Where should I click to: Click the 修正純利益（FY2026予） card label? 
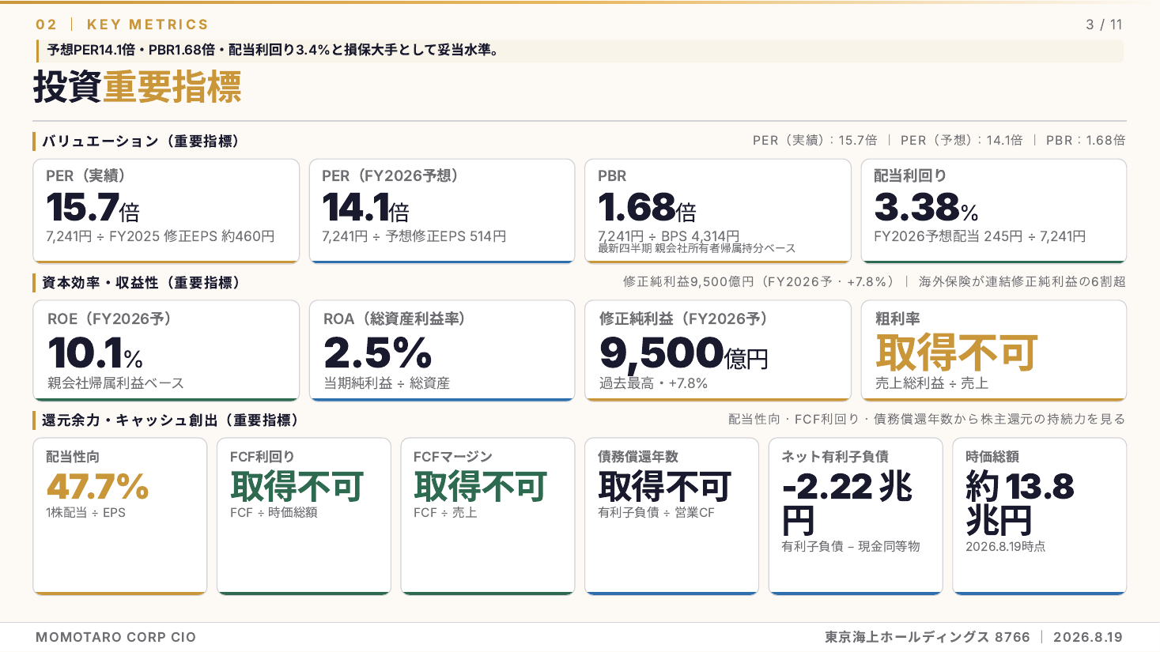point(683,318)
